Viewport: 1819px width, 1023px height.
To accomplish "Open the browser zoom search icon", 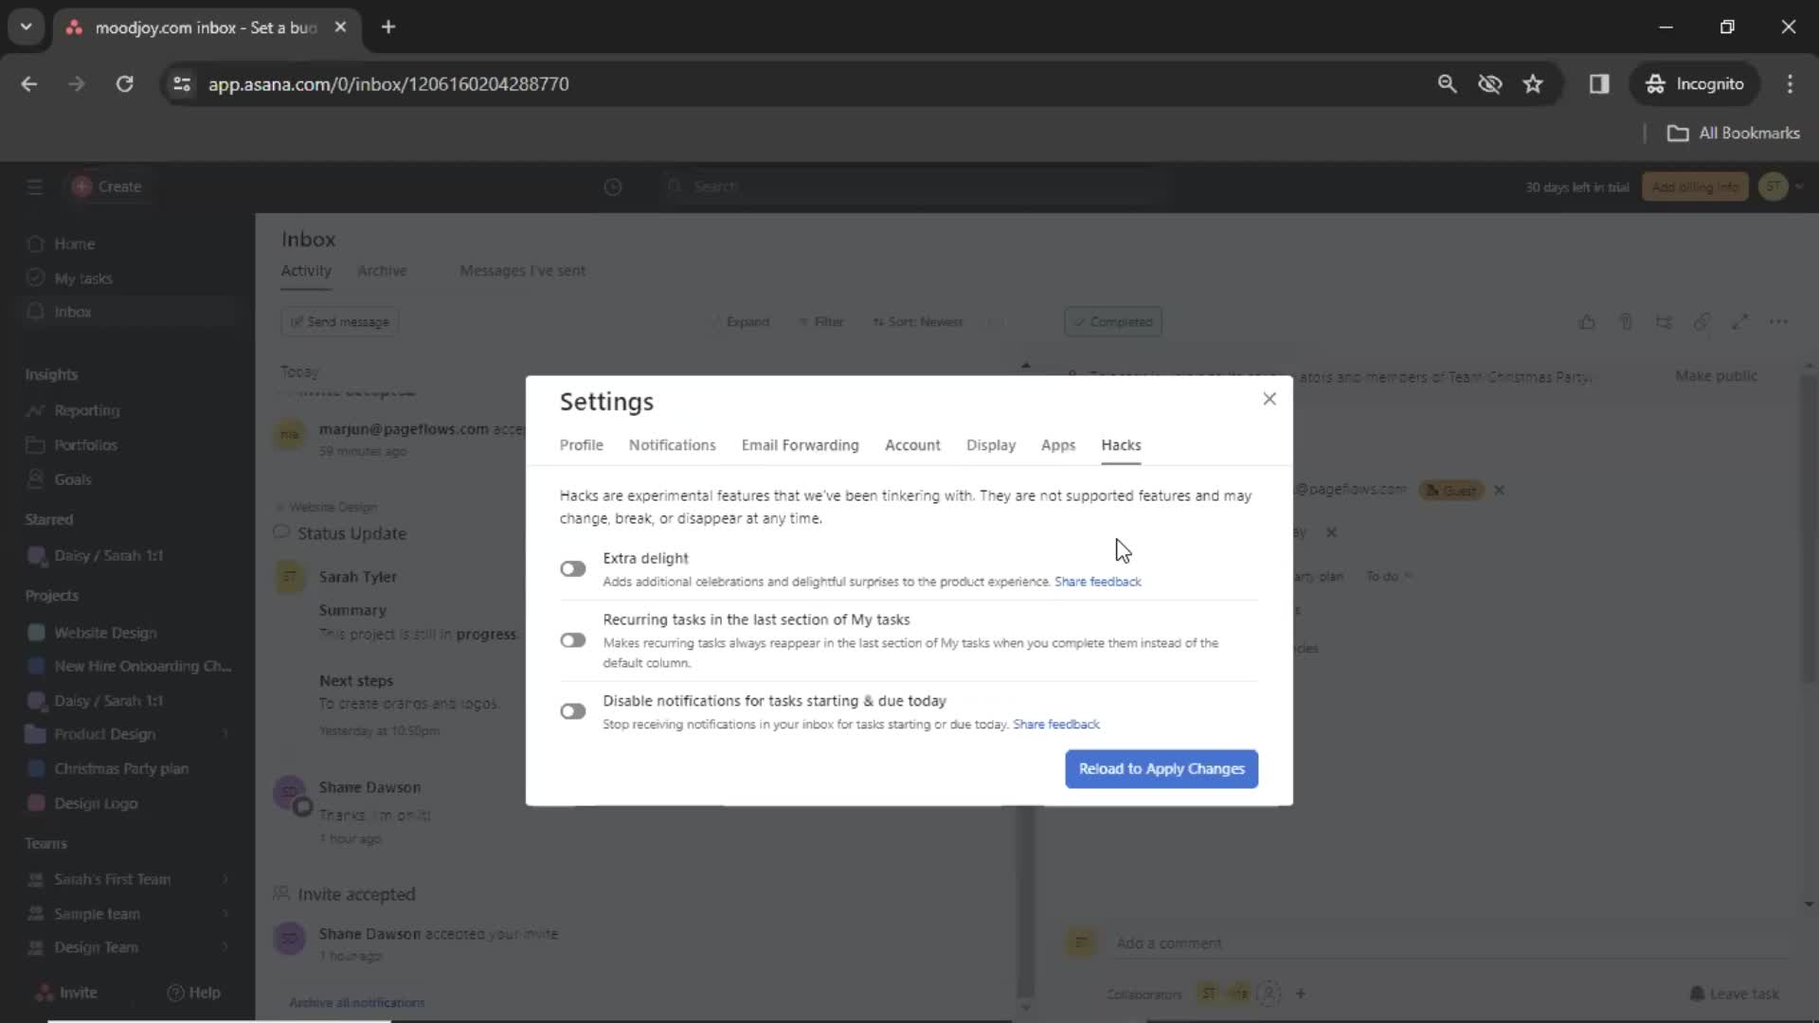I will [x=1447, y=83].
